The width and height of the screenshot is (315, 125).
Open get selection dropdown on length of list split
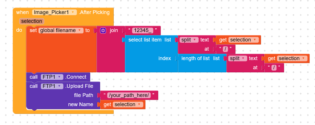303,59
